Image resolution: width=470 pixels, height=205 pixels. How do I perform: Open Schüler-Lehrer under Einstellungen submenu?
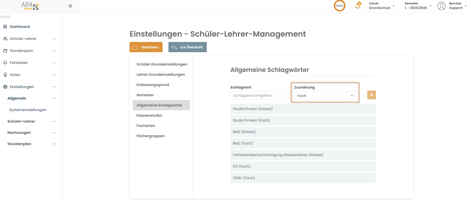[21, 121]
